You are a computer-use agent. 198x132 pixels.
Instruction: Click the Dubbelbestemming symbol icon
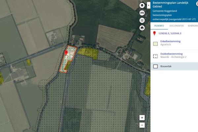(x=155, y=56)
